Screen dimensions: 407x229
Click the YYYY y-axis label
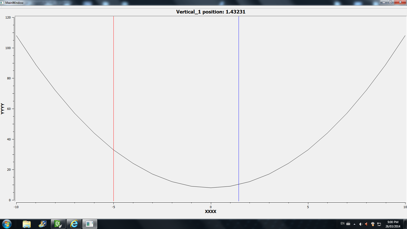[x=3, y=109]
